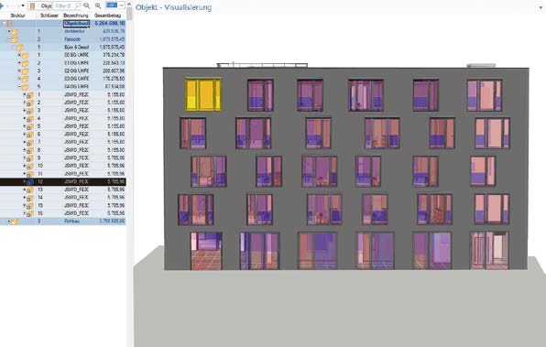546x347 pixels.
Task: Collapse the Büro & Gesch subfolder
Action: point(15,47)
